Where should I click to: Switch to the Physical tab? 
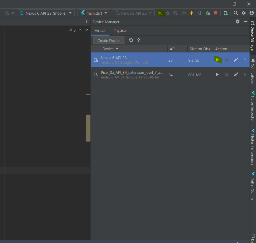point(120,31)
